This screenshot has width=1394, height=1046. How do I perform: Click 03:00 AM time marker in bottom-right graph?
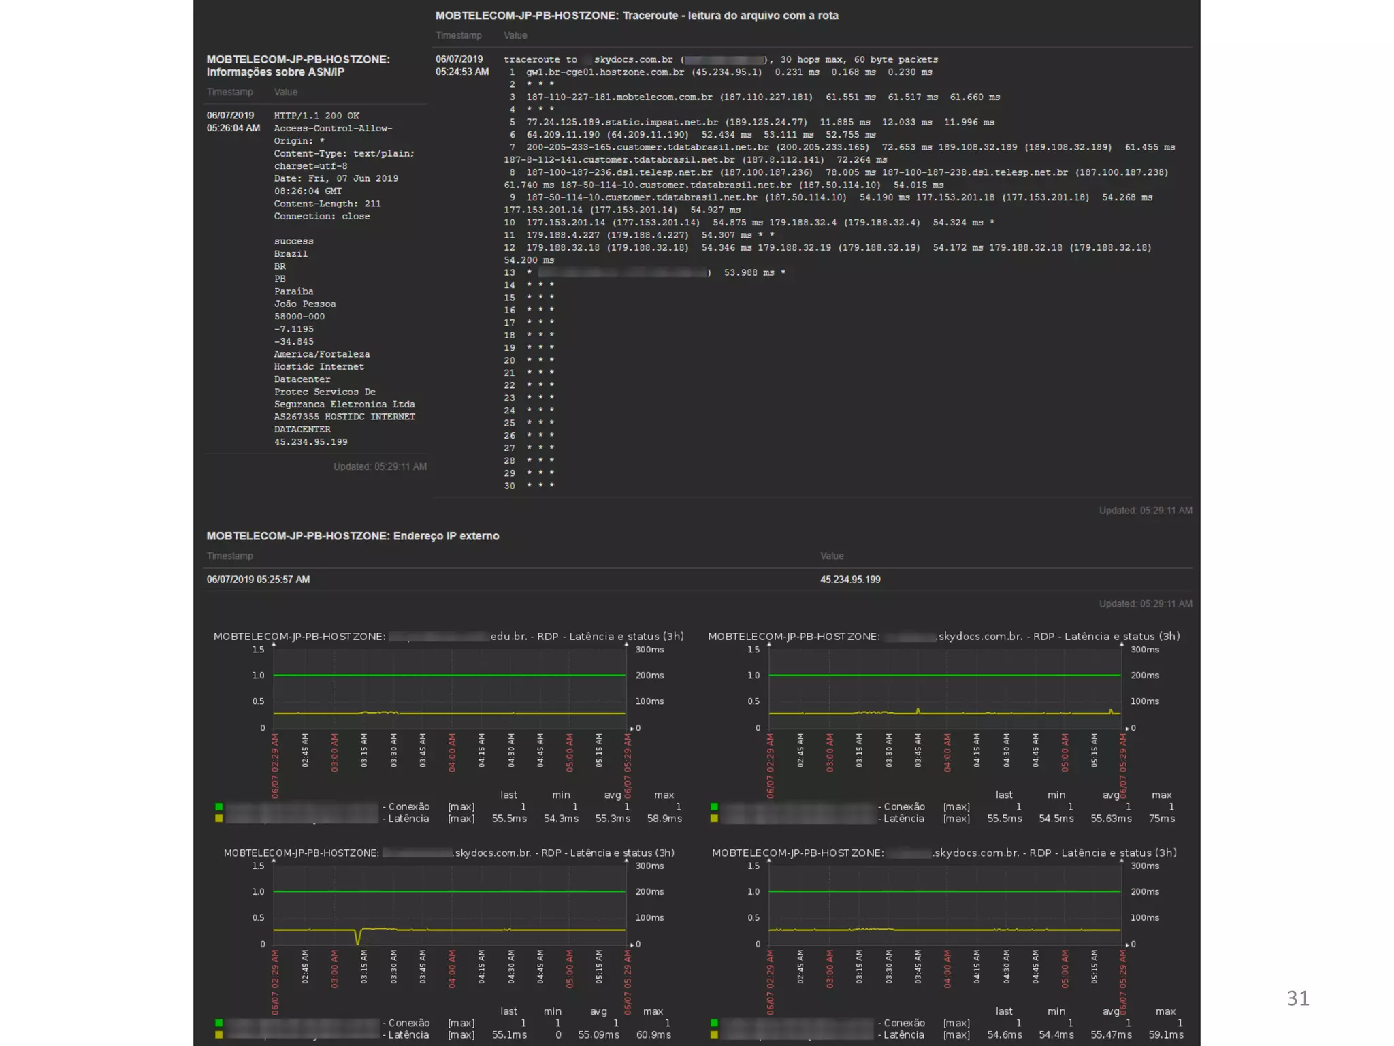(830, 968)
